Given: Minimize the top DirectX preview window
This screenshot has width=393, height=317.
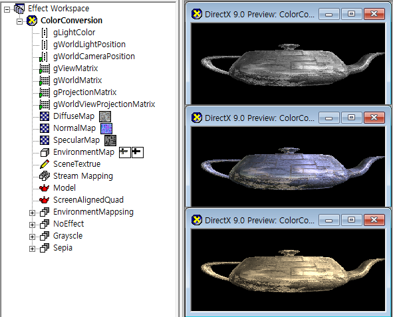Looking at the screenshot, I should pos(329,14).
